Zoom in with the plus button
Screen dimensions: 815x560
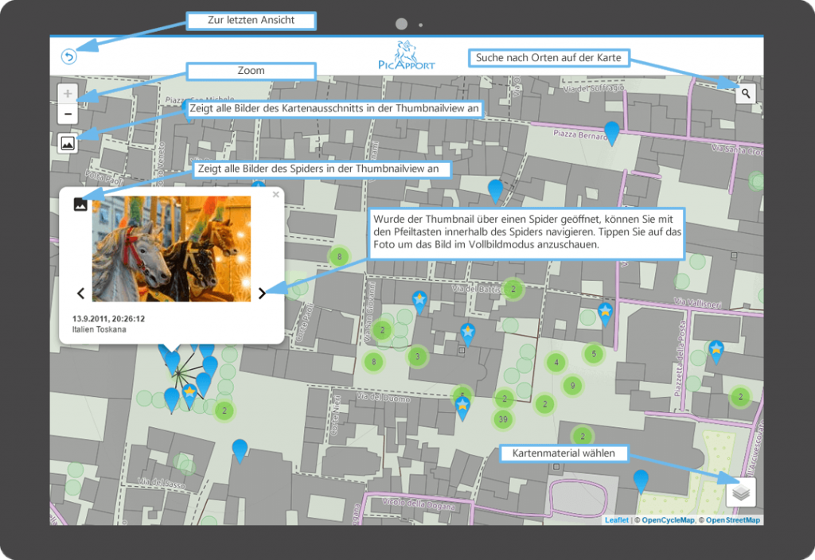point(68,94)
